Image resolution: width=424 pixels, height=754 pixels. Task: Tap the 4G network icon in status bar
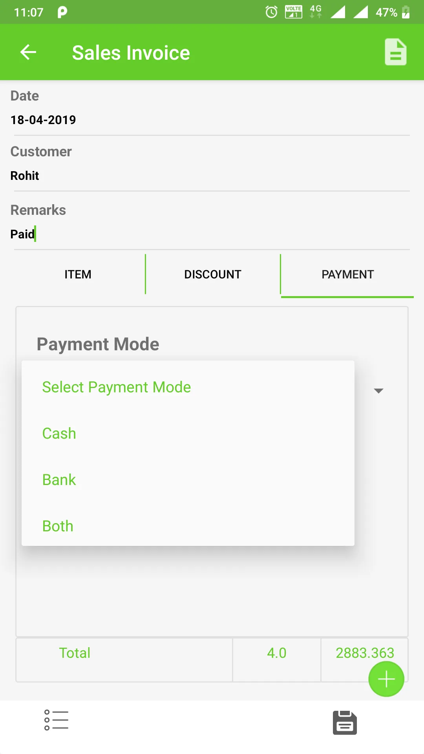coord(314,12)
